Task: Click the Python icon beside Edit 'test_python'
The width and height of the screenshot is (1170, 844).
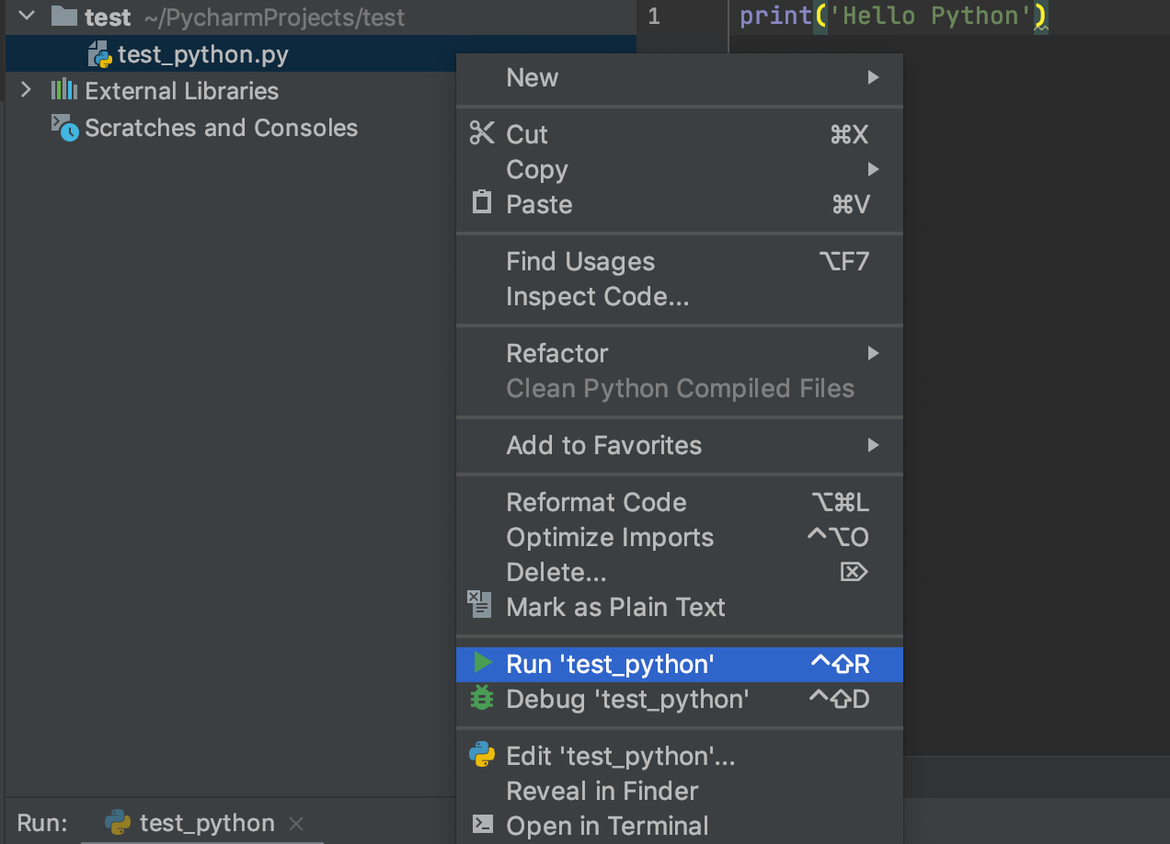Action: (482, 755)
